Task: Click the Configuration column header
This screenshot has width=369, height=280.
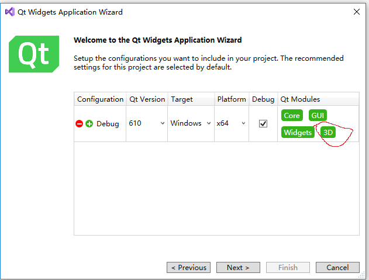Action: click(x=100, y=99)
